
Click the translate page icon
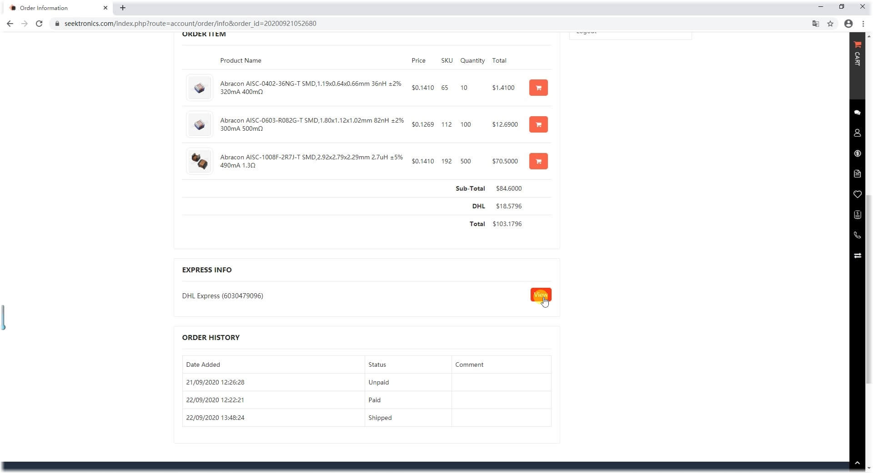[x=816, y=24]
